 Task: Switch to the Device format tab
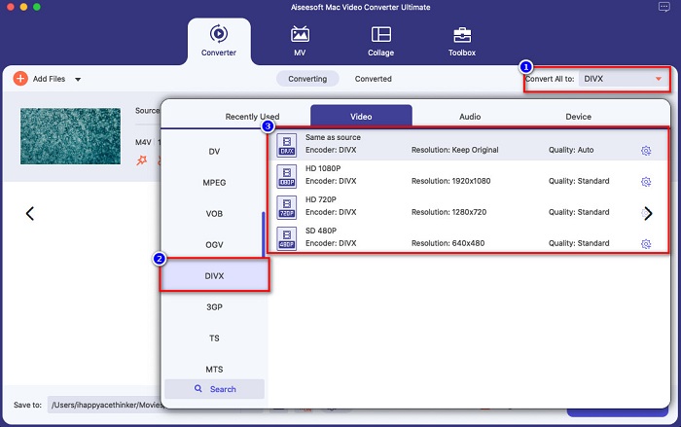(578, 117)
